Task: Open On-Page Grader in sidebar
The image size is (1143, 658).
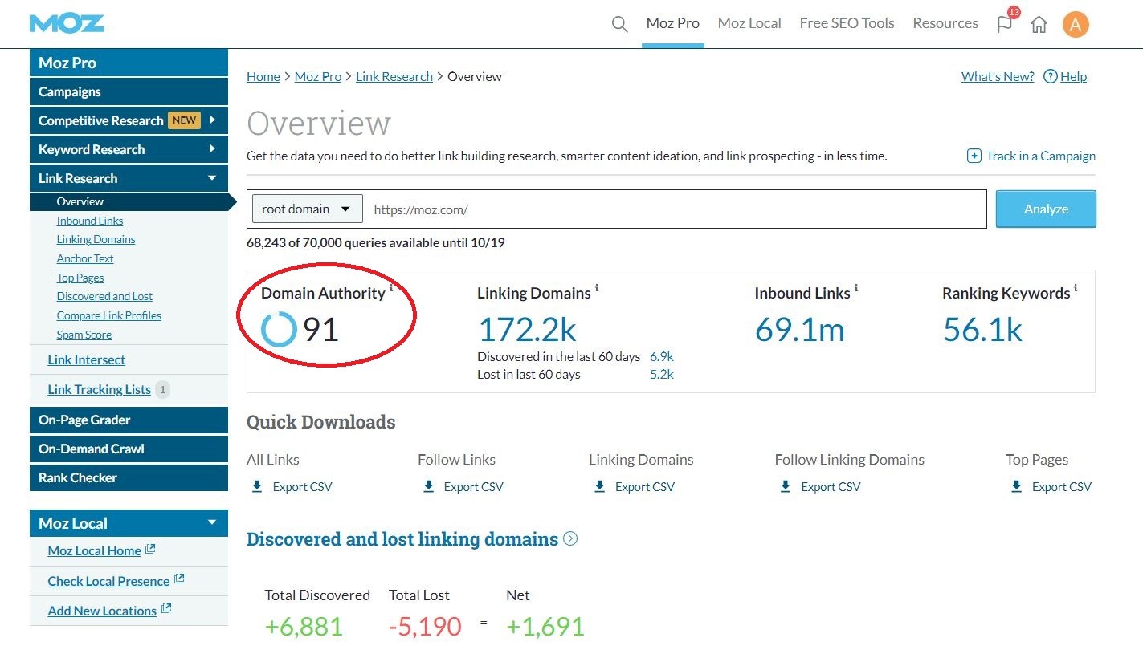Action: (x=129, y=420)
